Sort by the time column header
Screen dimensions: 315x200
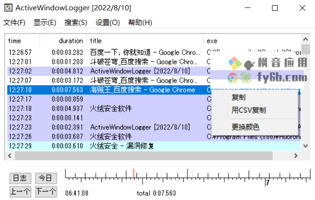(x=22, y=41)
